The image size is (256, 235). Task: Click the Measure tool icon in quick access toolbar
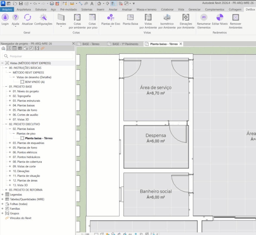pos(72,4)
